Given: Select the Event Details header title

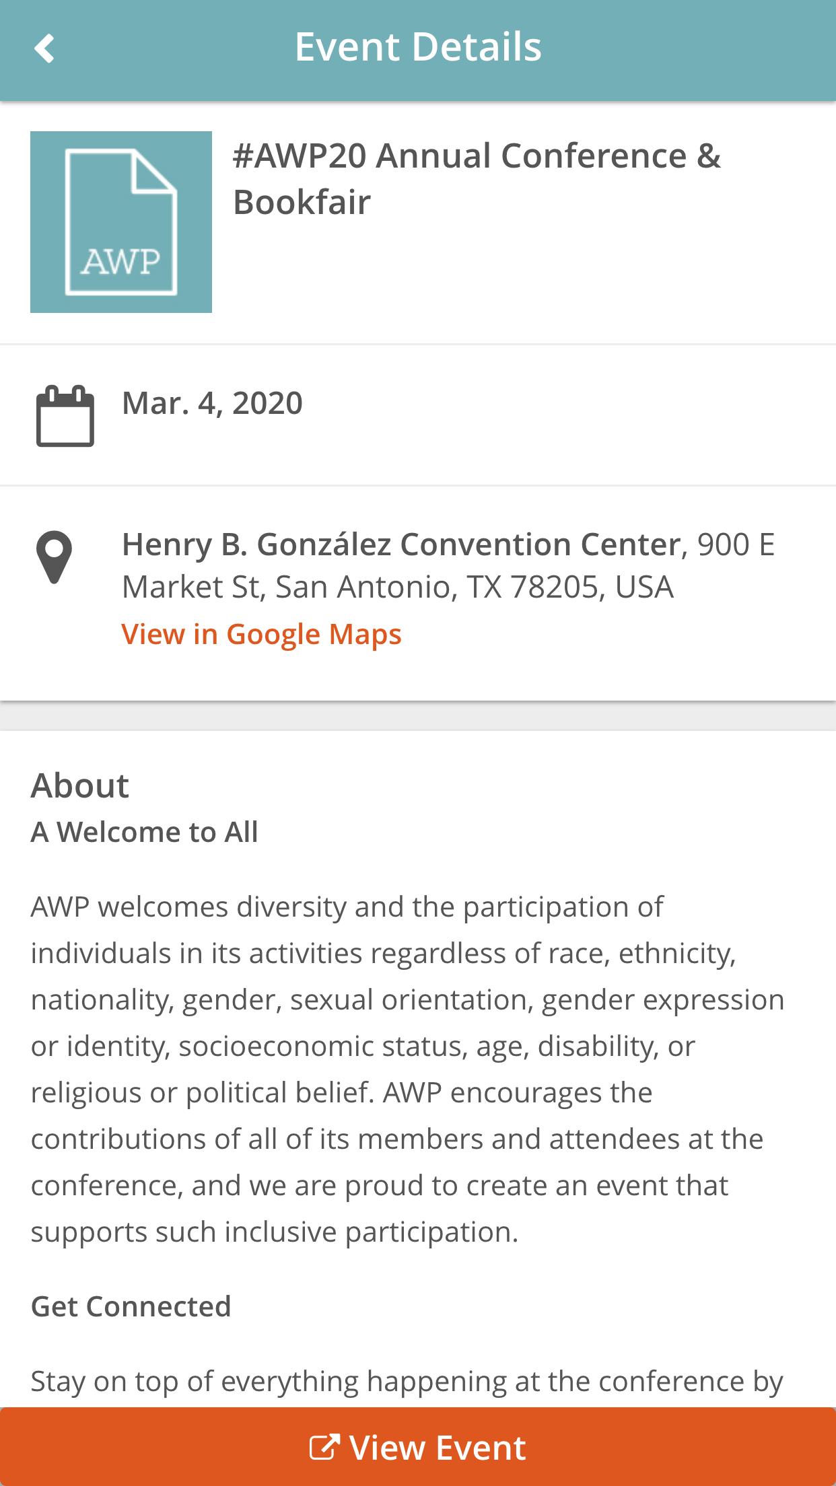Looking at the screenshot, I should pyautogui.click(x=418, y=47).
